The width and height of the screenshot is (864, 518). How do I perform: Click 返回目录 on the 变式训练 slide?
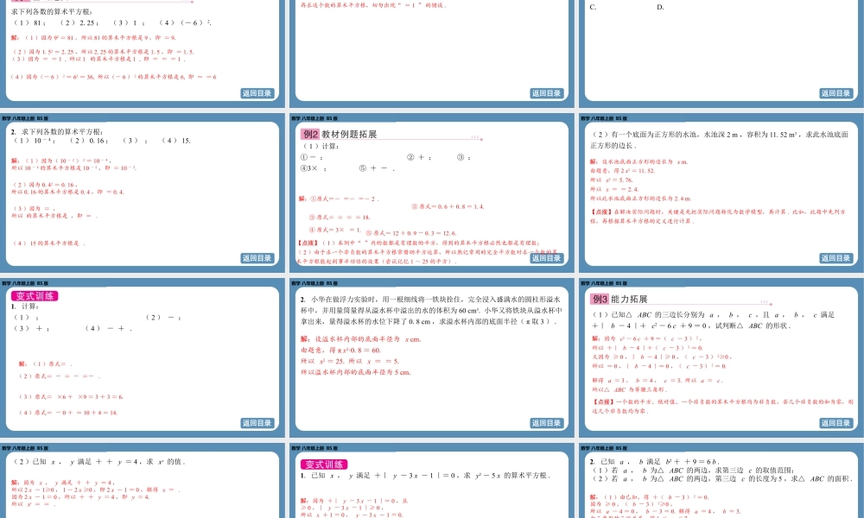tap(257, 423)
